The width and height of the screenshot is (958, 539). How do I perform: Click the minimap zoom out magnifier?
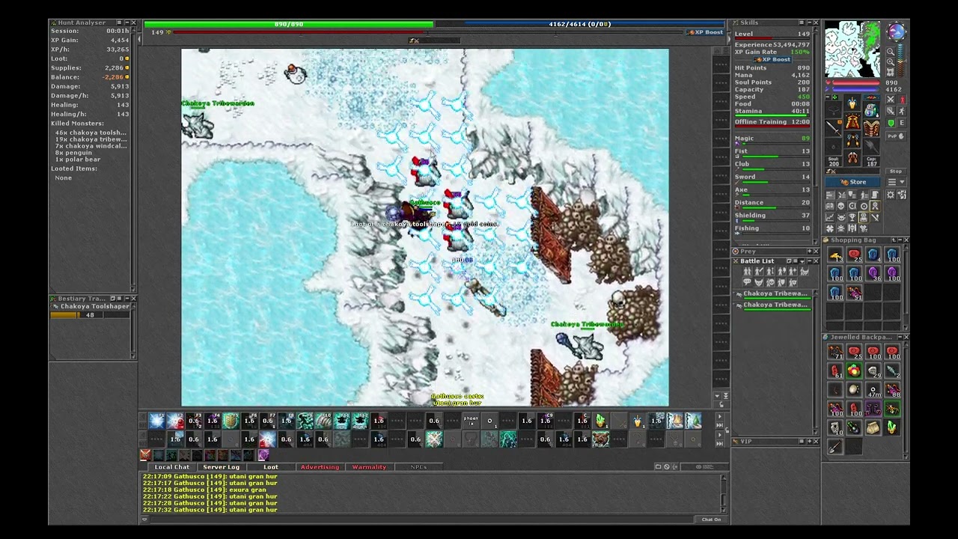point(891,52)
